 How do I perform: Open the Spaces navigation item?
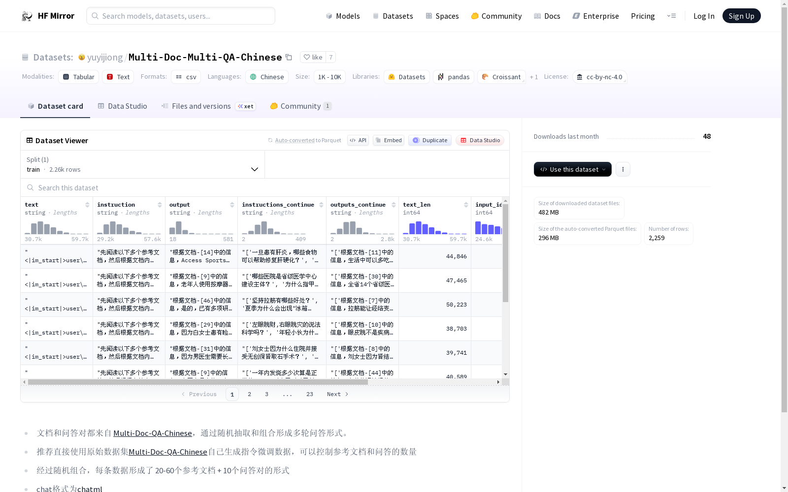442,16
